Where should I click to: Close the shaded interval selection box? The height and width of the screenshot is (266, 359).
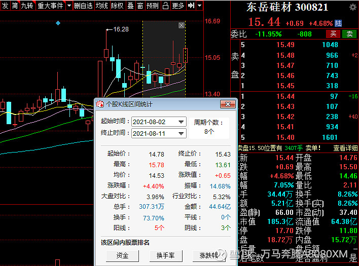pyautogui.click(x=182, y=25)
